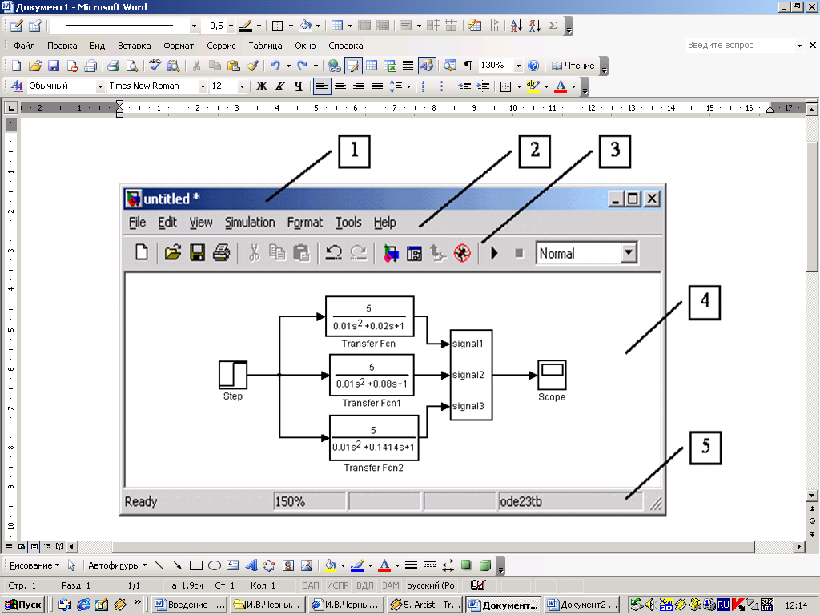Click the Пуск start button
820x615 pixels.
tap(23, 605)
